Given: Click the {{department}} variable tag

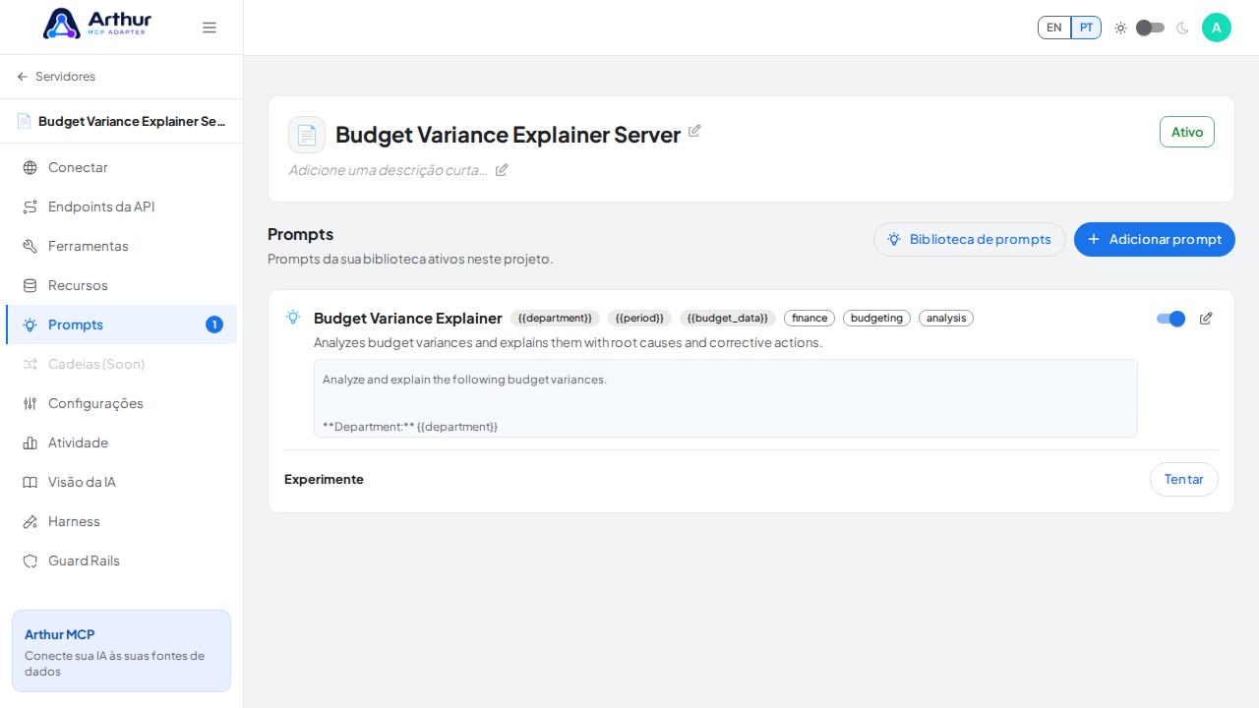Looking at the screenshot, I should point(555,319).
